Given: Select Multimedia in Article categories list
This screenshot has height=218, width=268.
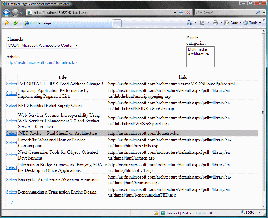Looking at the screenshot, I should (197, 49).
